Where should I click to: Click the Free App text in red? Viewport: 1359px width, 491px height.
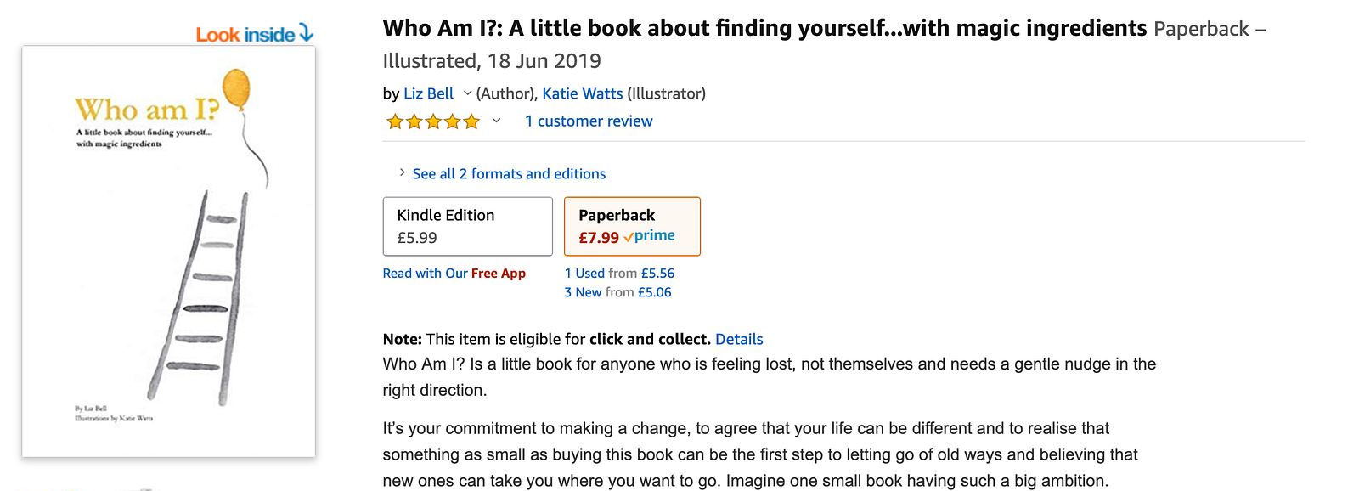click(x=499, y=274)
